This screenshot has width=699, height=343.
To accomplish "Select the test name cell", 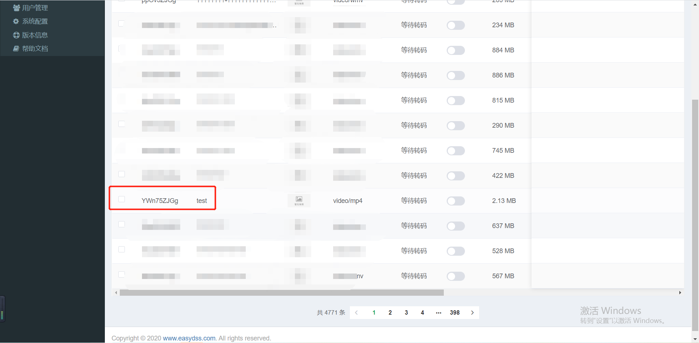I will (x=202, y=201).
